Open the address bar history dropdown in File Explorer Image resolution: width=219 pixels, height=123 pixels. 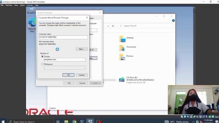(108, 26)
